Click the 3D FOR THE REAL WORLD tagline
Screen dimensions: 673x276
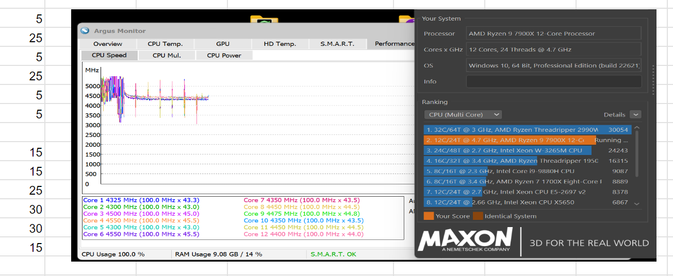click(x=589, y=243)
